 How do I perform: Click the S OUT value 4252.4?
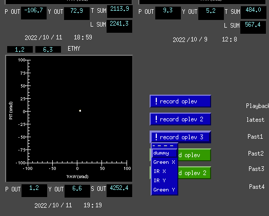119,190
